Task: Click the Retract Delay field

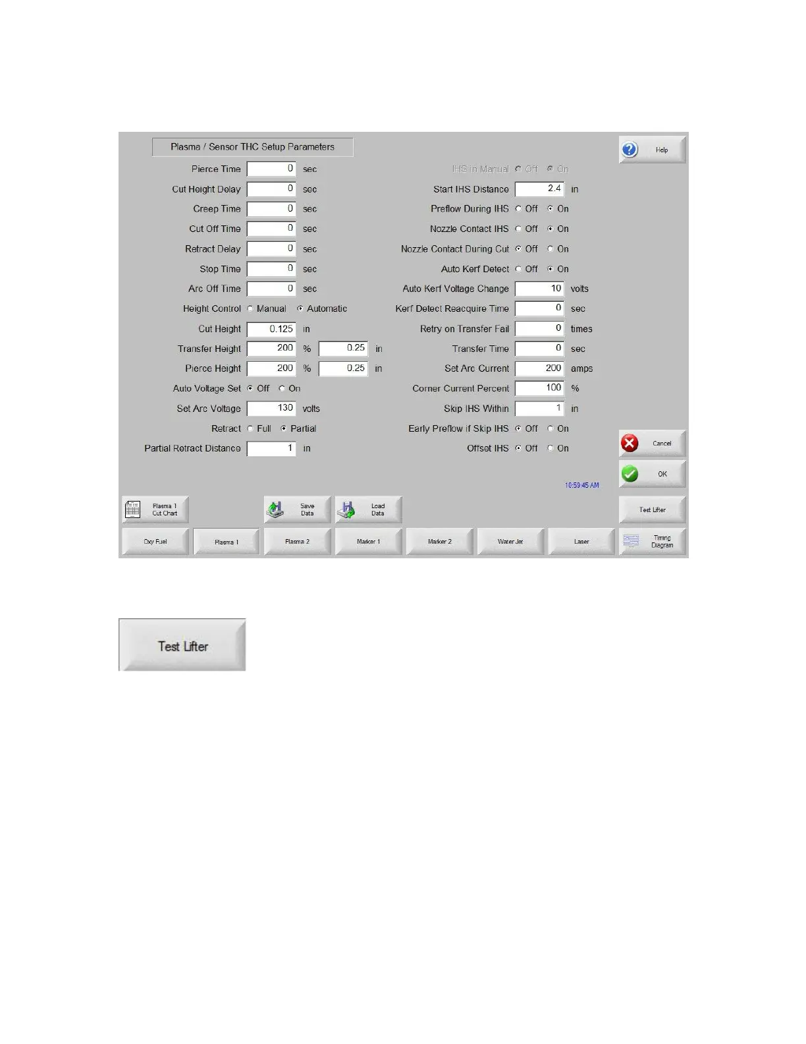Action: pos(271,249)
